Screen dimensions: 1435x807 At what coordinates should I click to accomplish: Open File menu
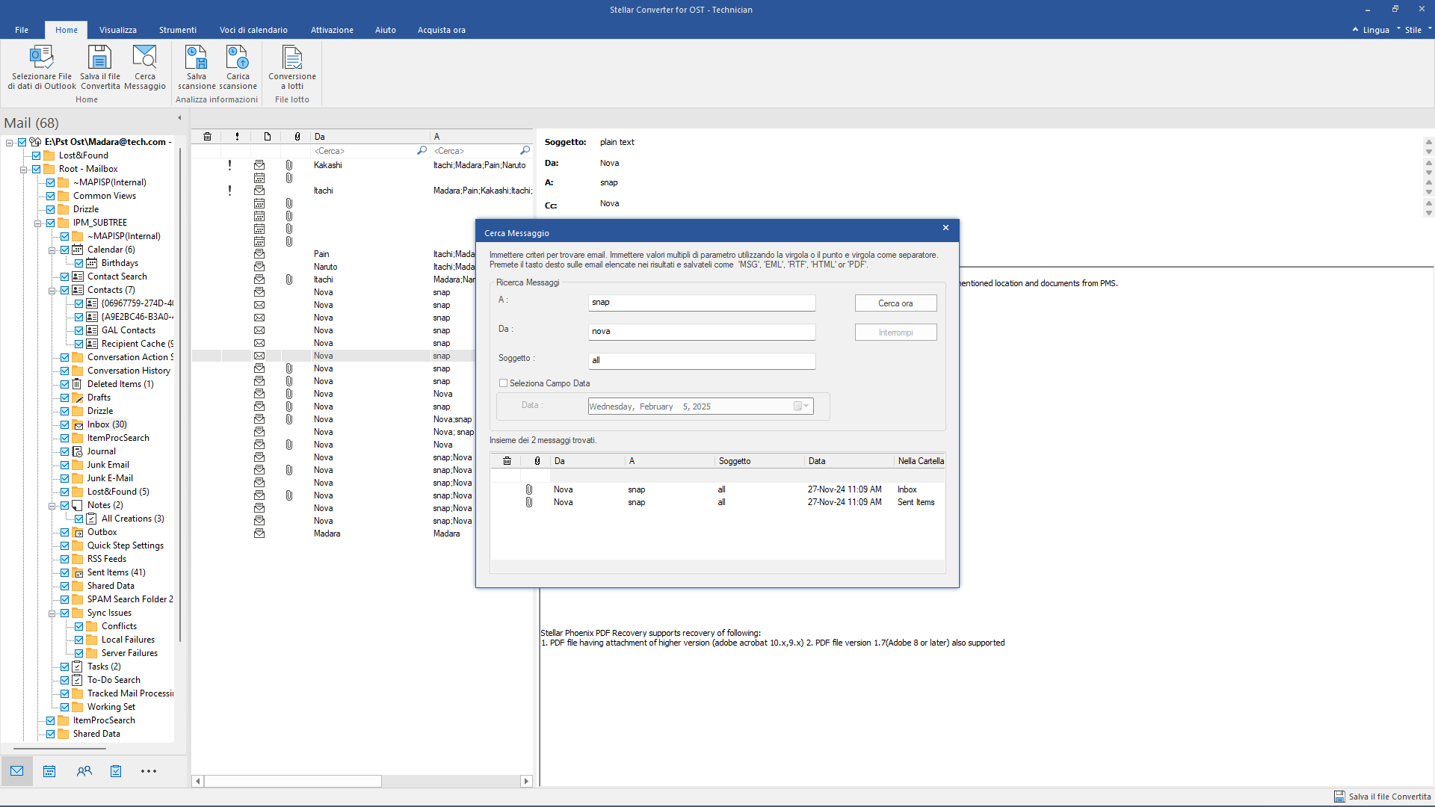click(x=22, y=30)
